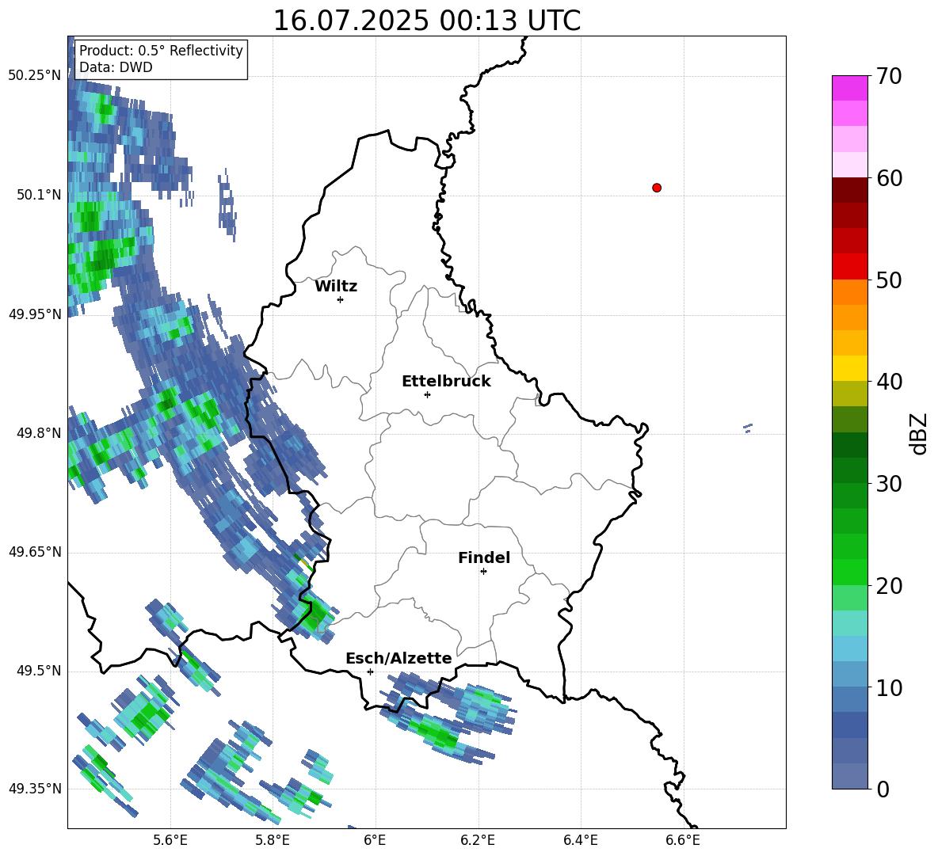Click the cross marker below Esch/Alzette

pos(370,671)
